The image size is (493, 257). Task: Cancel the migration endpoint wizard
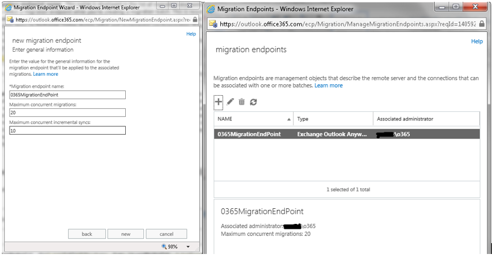[166, 234]
